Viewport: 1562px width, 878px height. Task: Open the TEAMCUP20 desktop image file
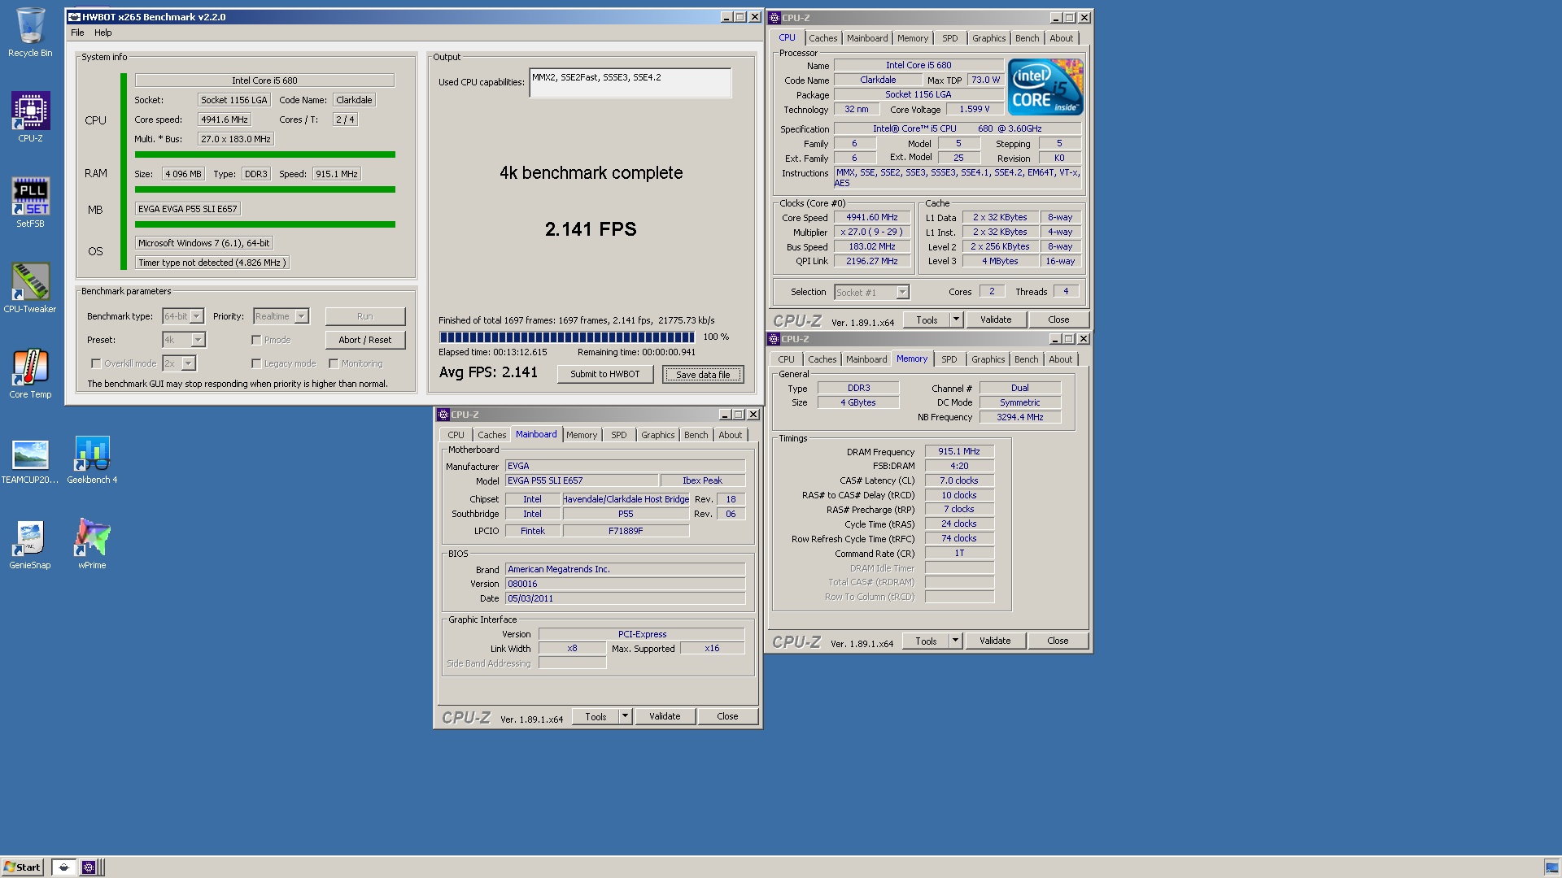coord(30,461)
